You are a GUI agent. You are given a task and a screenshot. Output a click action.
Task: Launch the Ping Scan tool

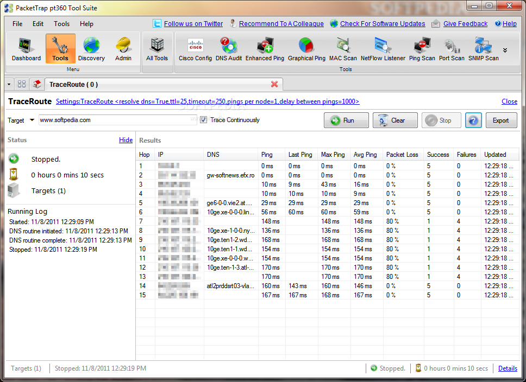(422, 49)
